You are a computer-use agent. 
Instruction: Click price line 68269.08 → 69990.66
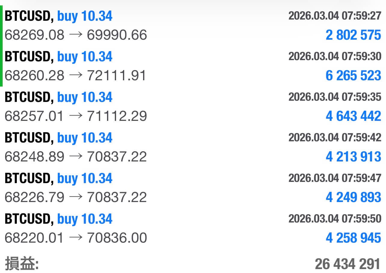point(76,35)
